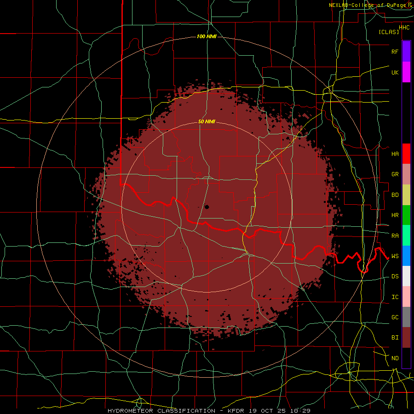Click the IC legend label

[x=395, y=297]
